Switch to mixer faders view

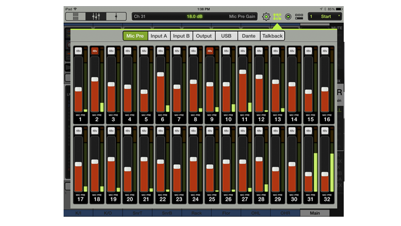96,17
